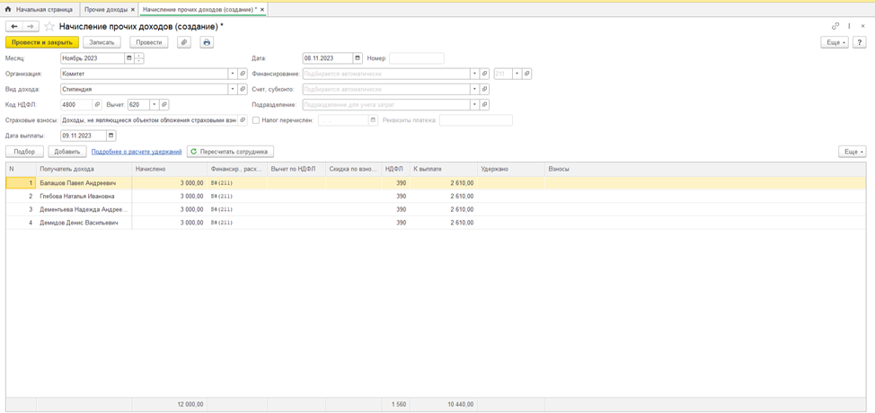Expand the Подразделение dropdown
Screen dimensions: 875x413
tap(475, 104)
